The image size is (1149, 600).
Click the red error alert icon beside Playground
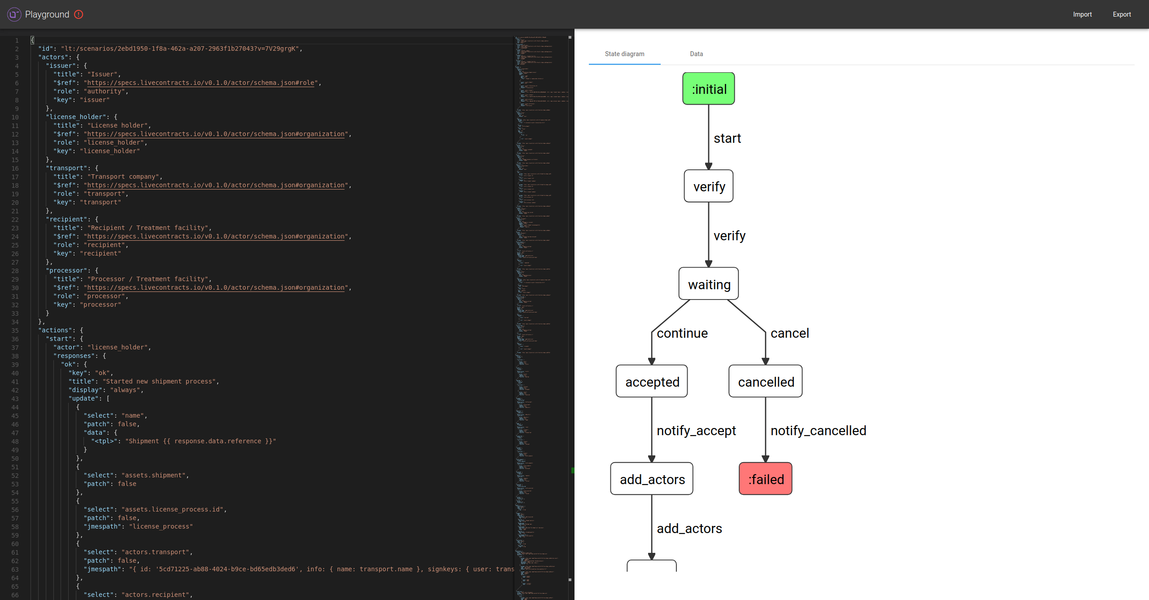click(79, 14)
